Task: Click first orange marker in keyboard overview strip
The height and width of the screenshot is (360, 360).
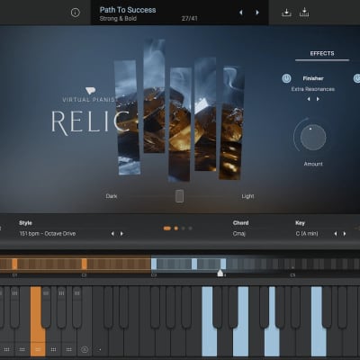Action: [x=14, y=264]
